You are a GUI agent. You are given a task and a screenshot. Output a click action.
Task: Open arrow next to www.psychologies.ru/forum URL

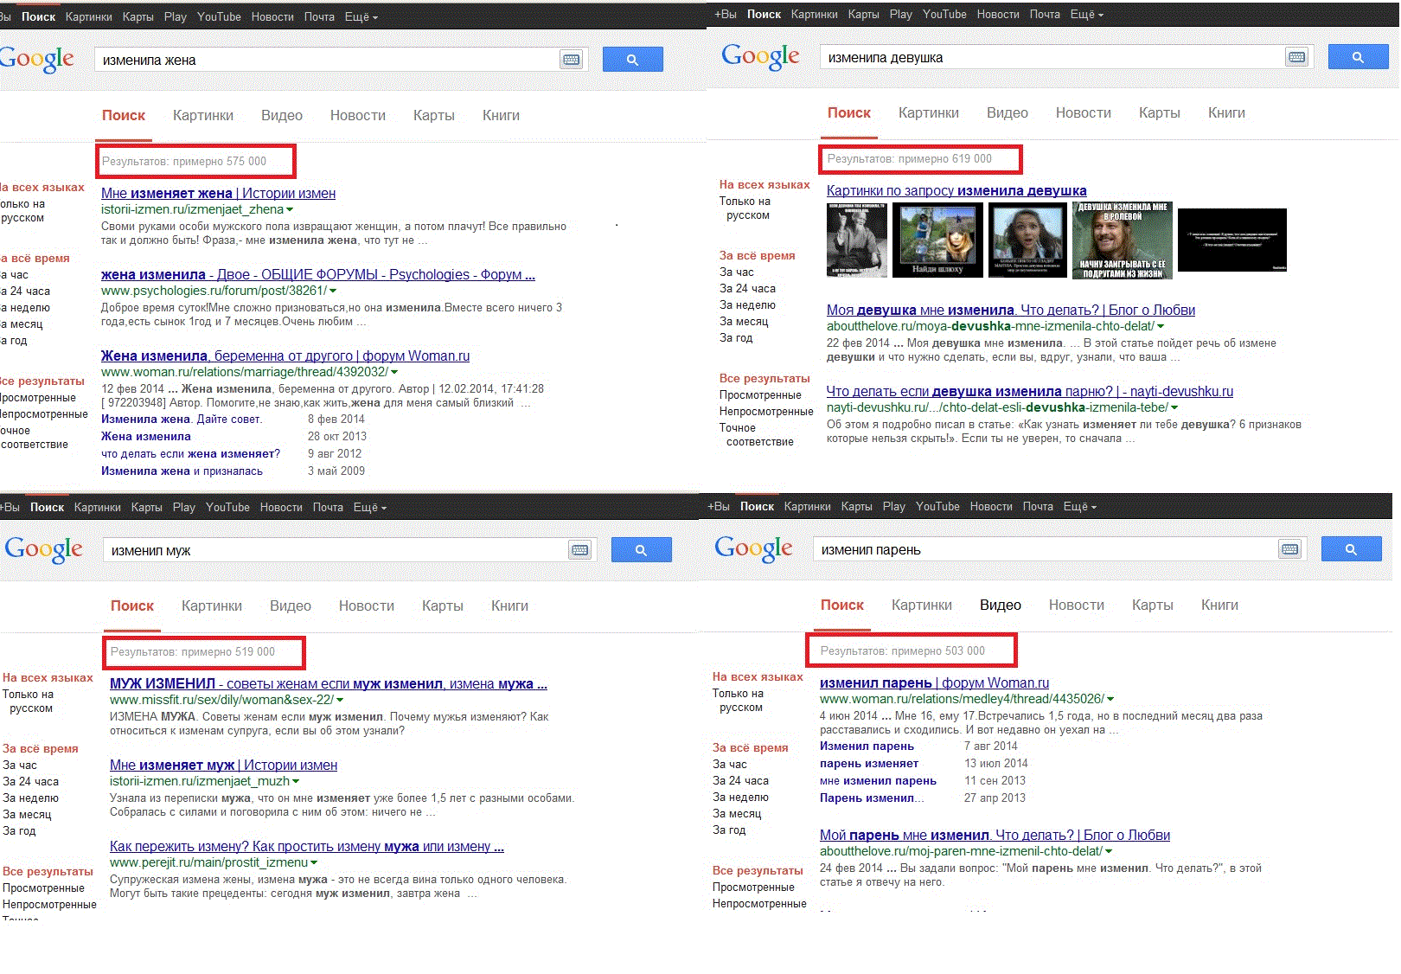point(333,291)
